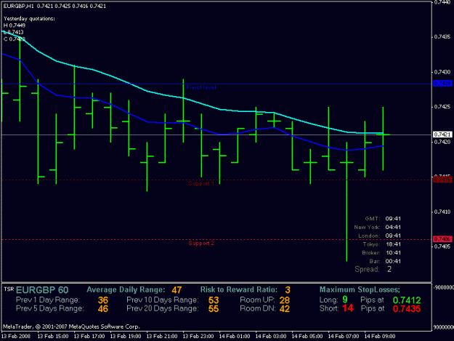Click the '13 Feb 2008' time axis label
The width and height of the screenshot is (454, 341).
(x=16, y=337)
